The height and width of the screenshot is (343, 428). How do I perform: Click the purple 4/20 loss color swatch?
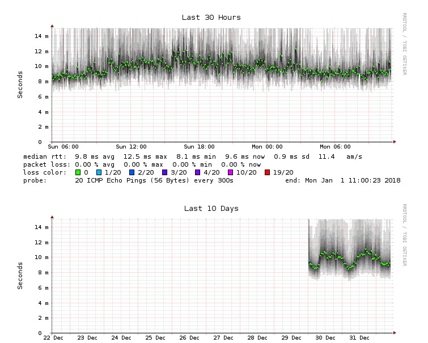pos(198,172)
